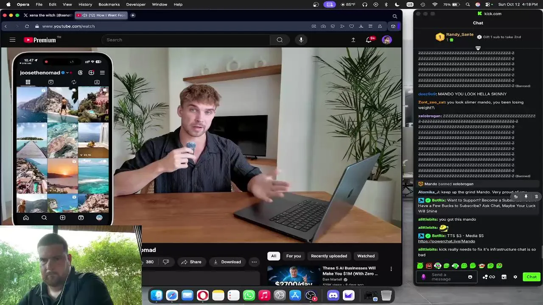Select the For you filter chip
543x305 pixels.
point(294,256)
